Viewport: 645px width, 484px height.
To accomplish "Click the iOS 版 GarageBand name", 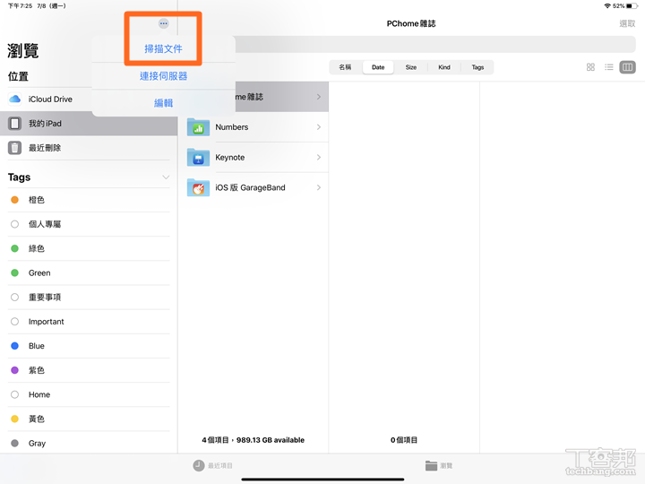I will 250,187.
